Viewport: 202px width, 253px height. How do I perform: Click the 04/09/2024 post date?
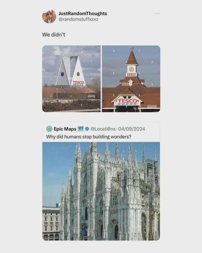[132, 129]
